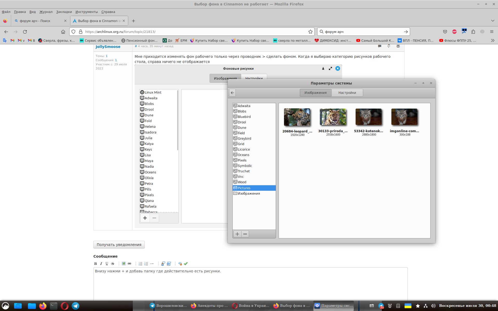
Task: Click the Bold formatting icon
Action: click(95, 264)
